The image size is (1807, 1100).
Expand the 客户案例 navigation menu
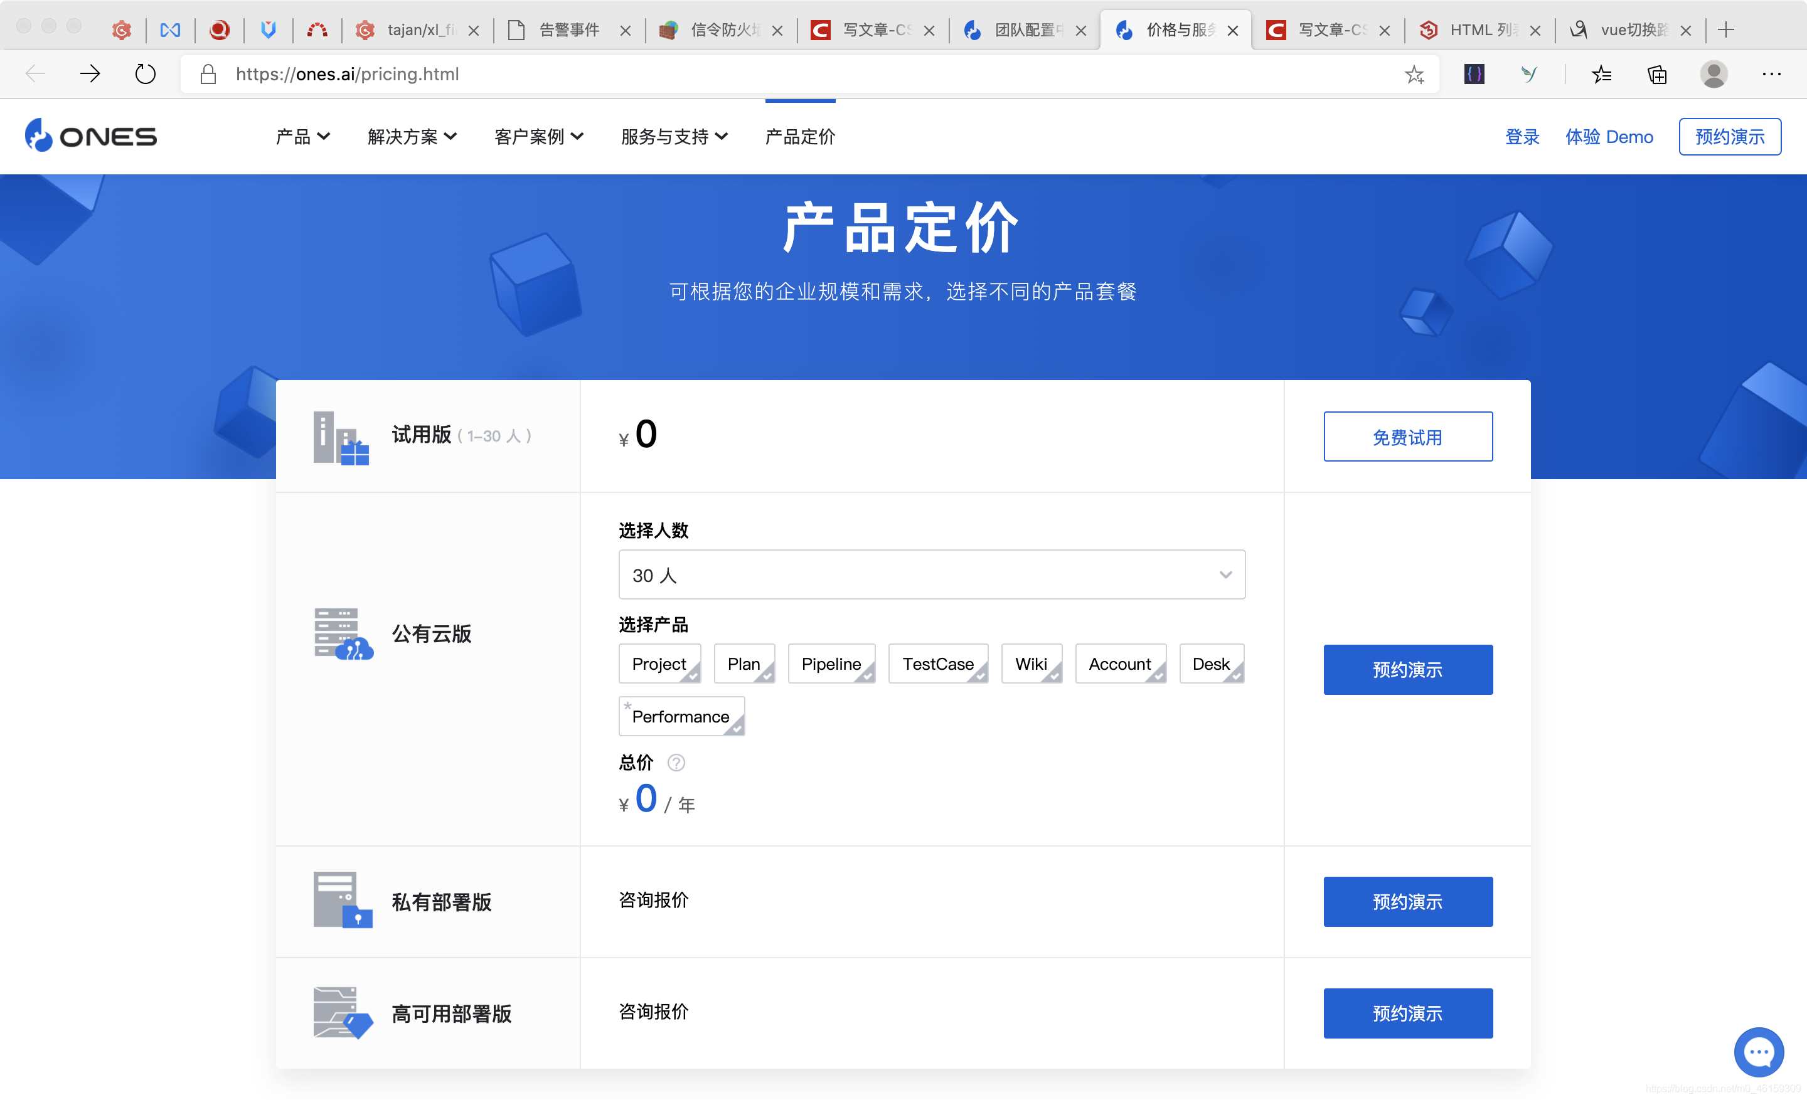(539, 137)
